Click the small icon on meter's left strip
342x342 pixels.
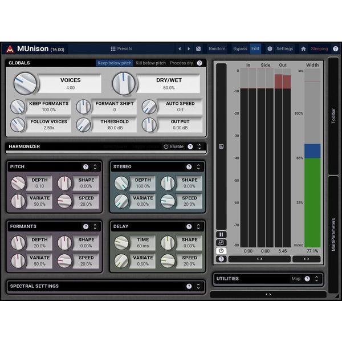point(221,146)
